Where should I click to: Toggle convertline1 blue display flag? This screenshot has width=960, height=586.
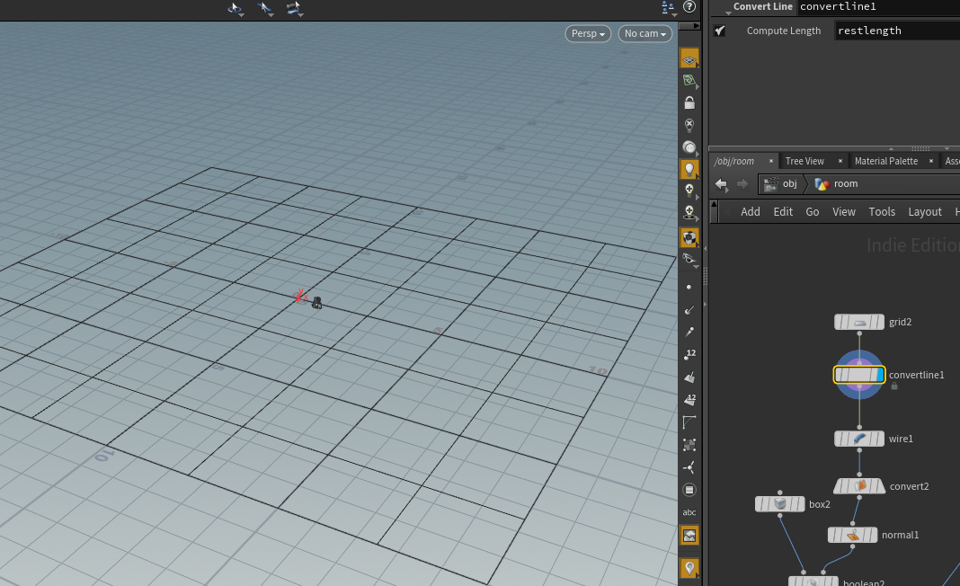[x=880, y=375]
